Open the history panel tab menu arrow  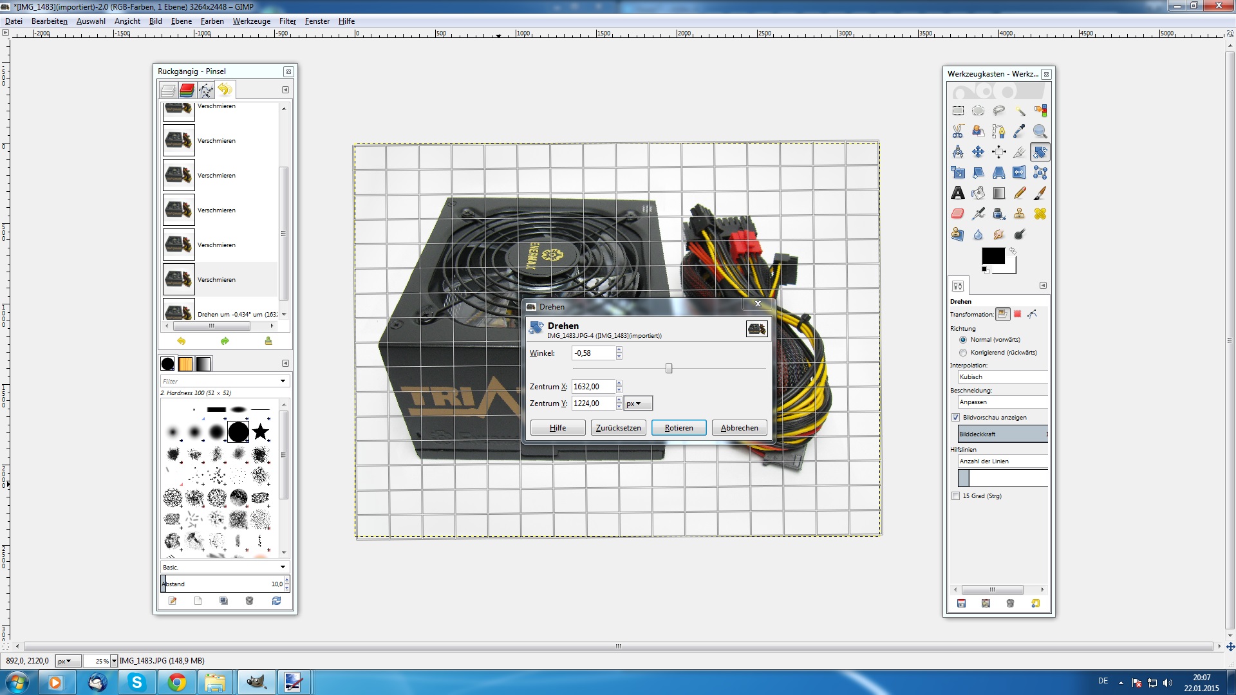point(286,90)
